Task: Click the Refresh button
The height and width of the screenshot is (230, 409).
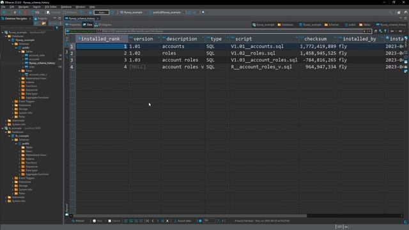Action: coord(78,221)
